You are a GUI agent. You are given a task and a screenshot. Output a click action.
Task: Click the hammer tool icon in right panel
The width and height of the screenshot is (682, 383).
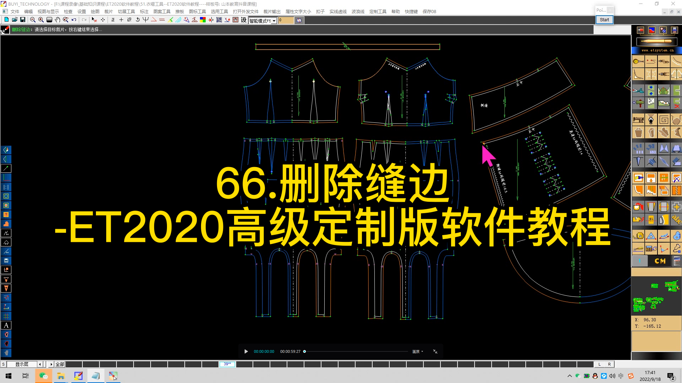[638, 103]
